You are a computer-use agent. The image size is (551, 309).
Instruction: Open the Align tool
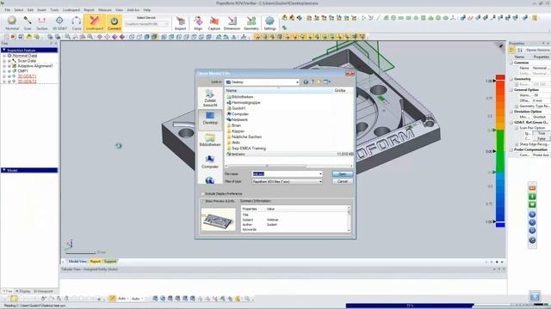pyautogui.click(x=198, y=23)
